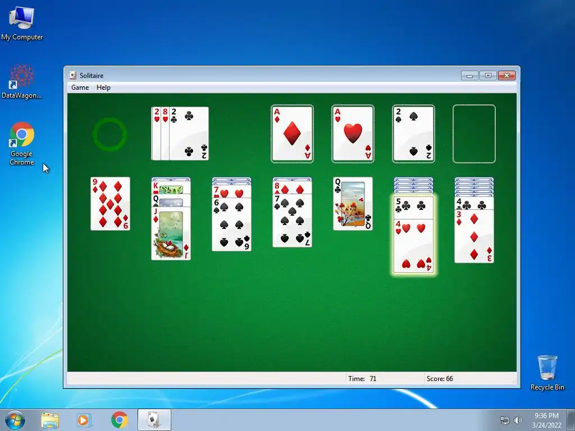Click the Ace of diamonds foundation
The height and width of the screenshot is (431, 575).
(292, 134)
